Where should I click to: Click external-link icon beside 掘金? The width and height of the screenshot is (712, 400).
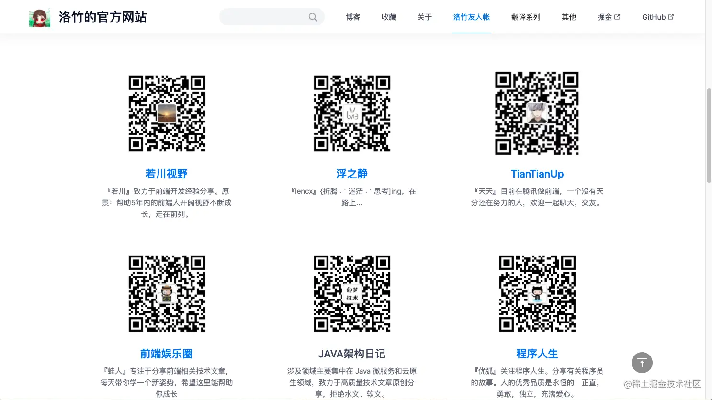(617, 17)
